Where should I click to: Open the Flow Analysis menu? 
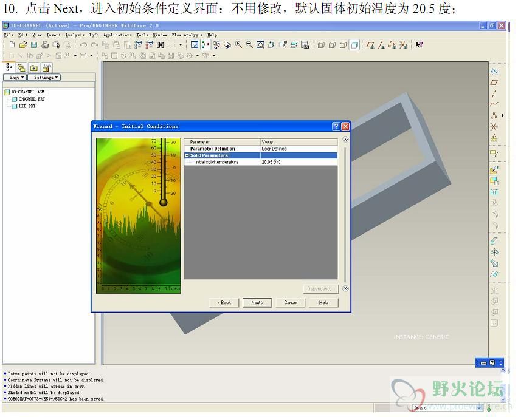(187, 35)
